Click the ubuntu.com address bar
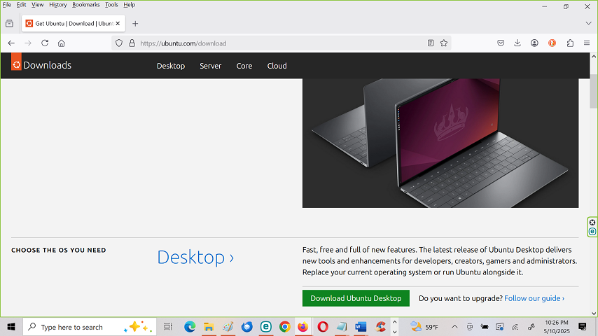Screen dimensions: 598x336 click(280, 43)
